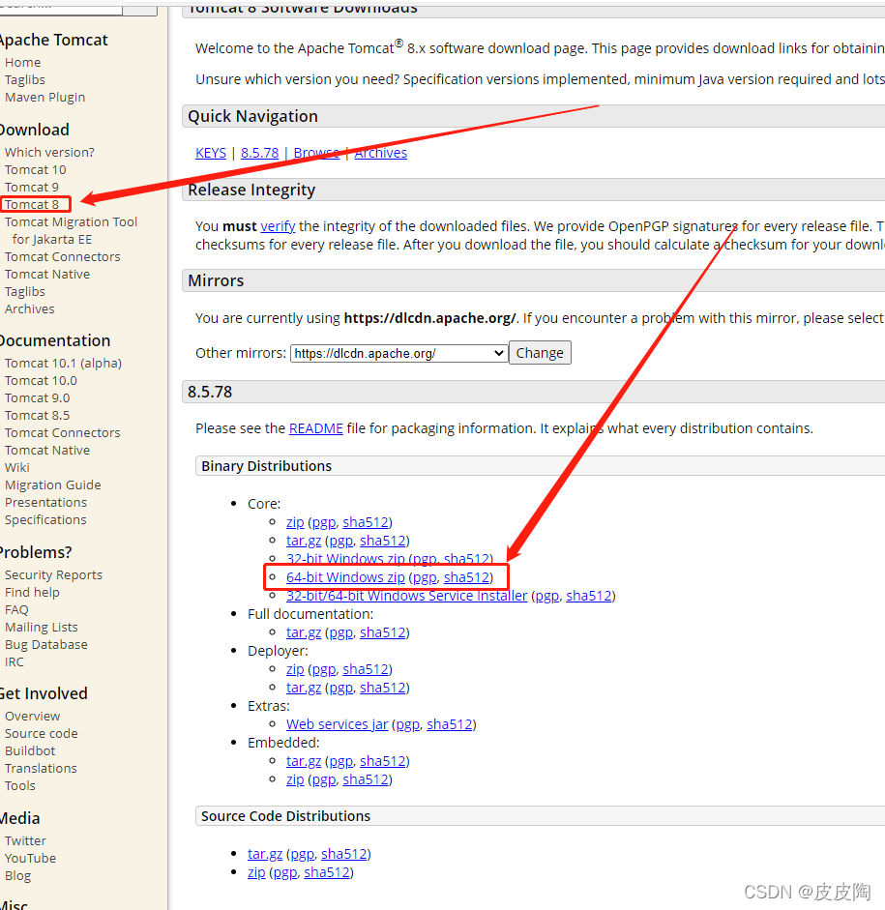Download the Embedded zip
Screen dimensions: 885x910
coord(295,779)
